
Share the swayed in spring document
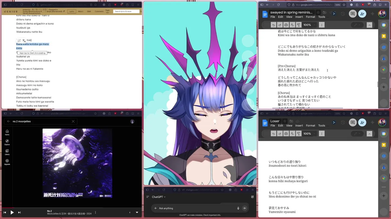pos(362,14)
